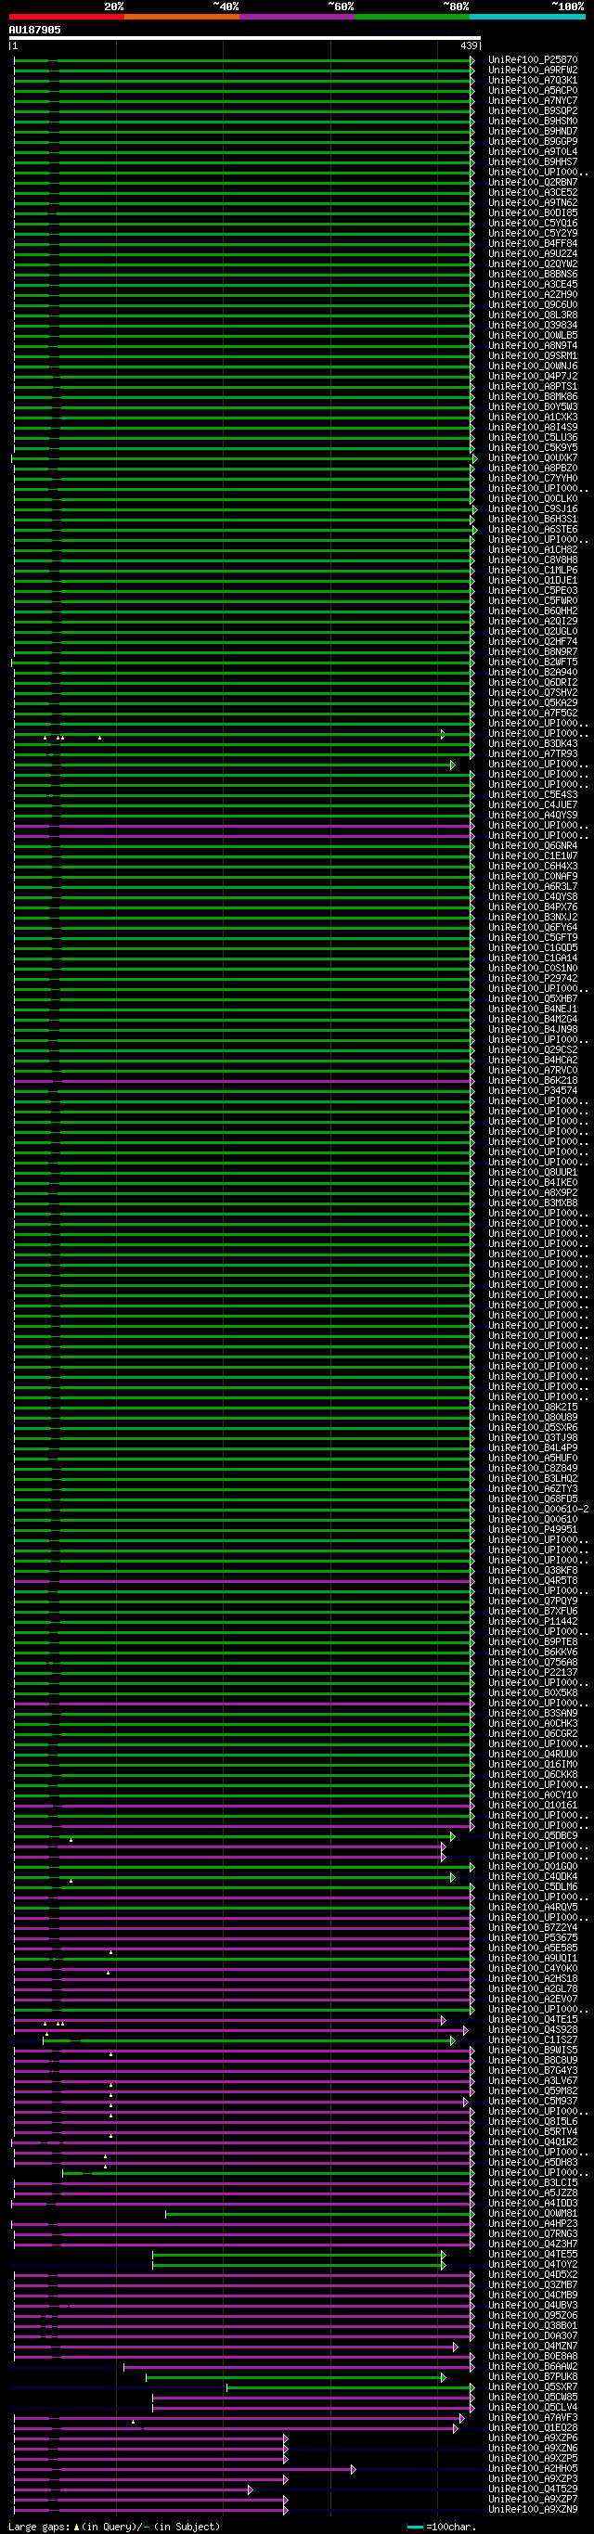Click label UniRef100_Q10161
The height and width of the screenshot is (2534, 594).
pos(533,1805)
